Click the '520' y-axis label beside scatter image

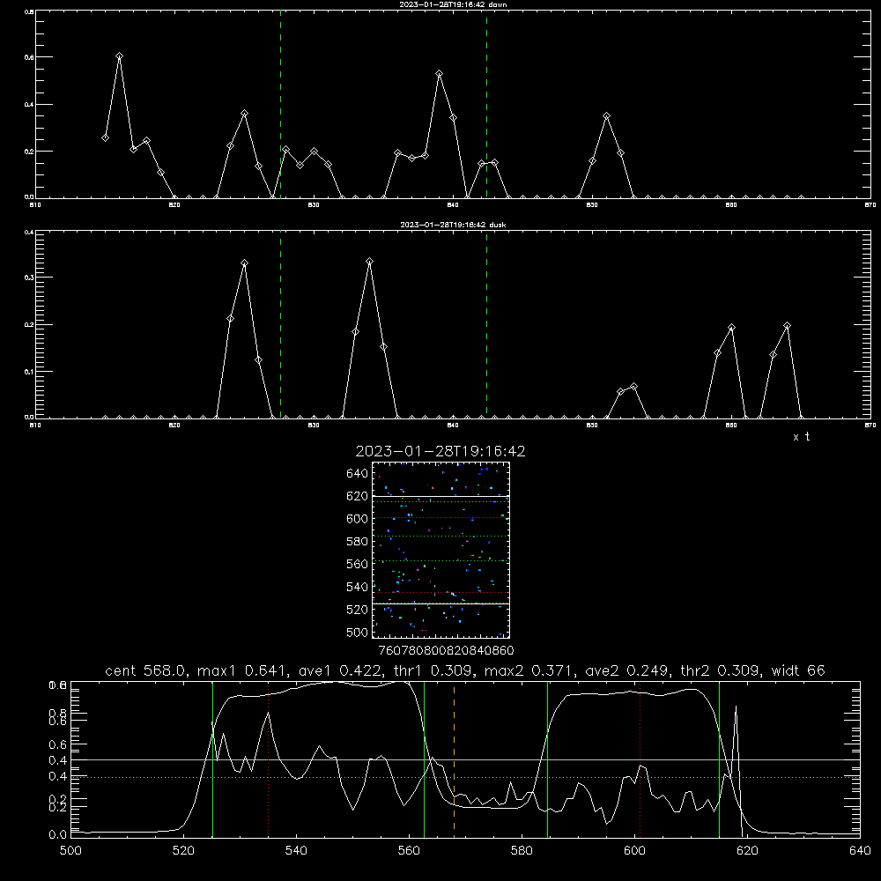pyautogui.click(x=358, y=610)
